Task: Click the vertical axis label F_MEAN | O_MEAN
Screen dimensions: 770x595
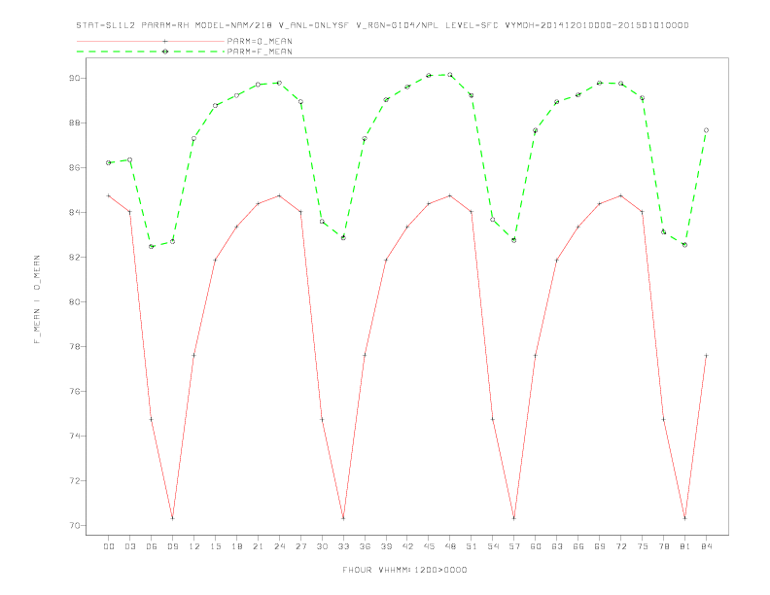Action: (37, 299)
